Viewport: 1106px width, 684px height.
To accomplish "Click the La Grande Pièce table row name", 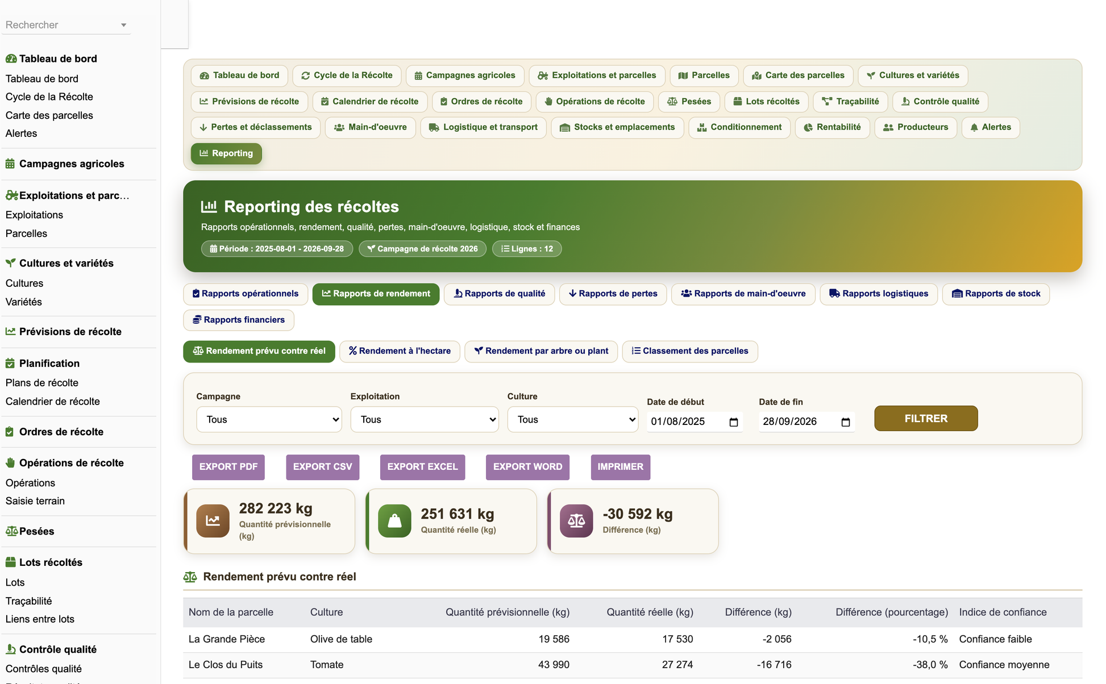I will (x=227, y=639).
